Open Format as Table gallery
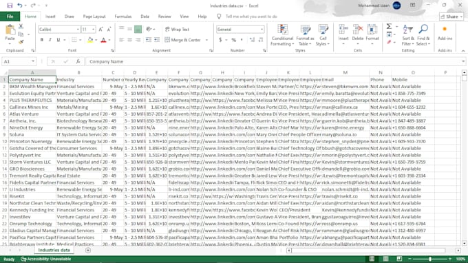The height and width of the screenshot is (263, 468). [305, 35]
